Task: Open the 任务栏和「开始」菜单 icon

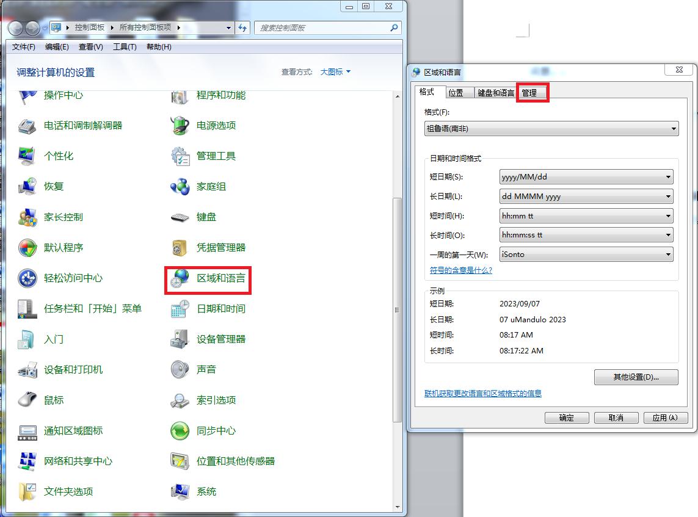Action: (x=27, y=309)
